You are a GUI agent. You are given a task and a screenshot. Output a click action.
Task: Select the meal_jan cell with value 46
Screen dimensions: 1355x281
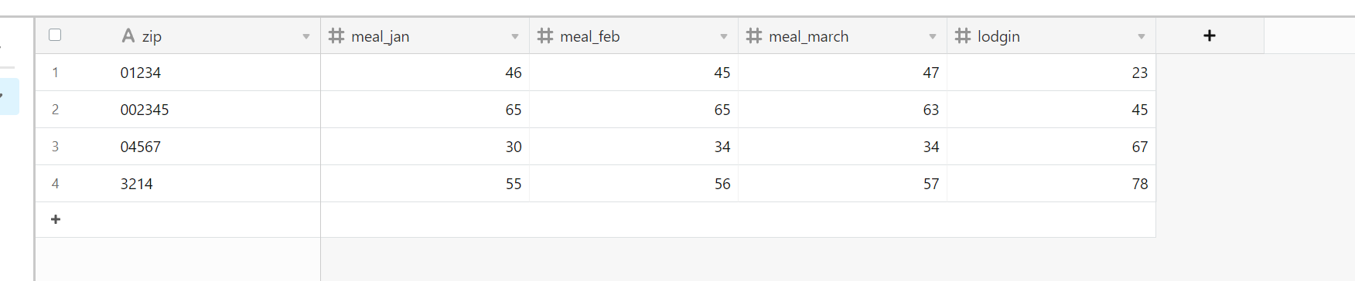click(x=425, y=73)
